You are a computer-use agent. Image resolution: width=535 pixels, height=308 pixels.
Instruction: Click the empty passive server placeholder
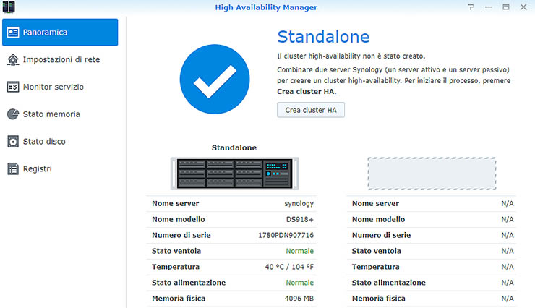click(432, 173)
